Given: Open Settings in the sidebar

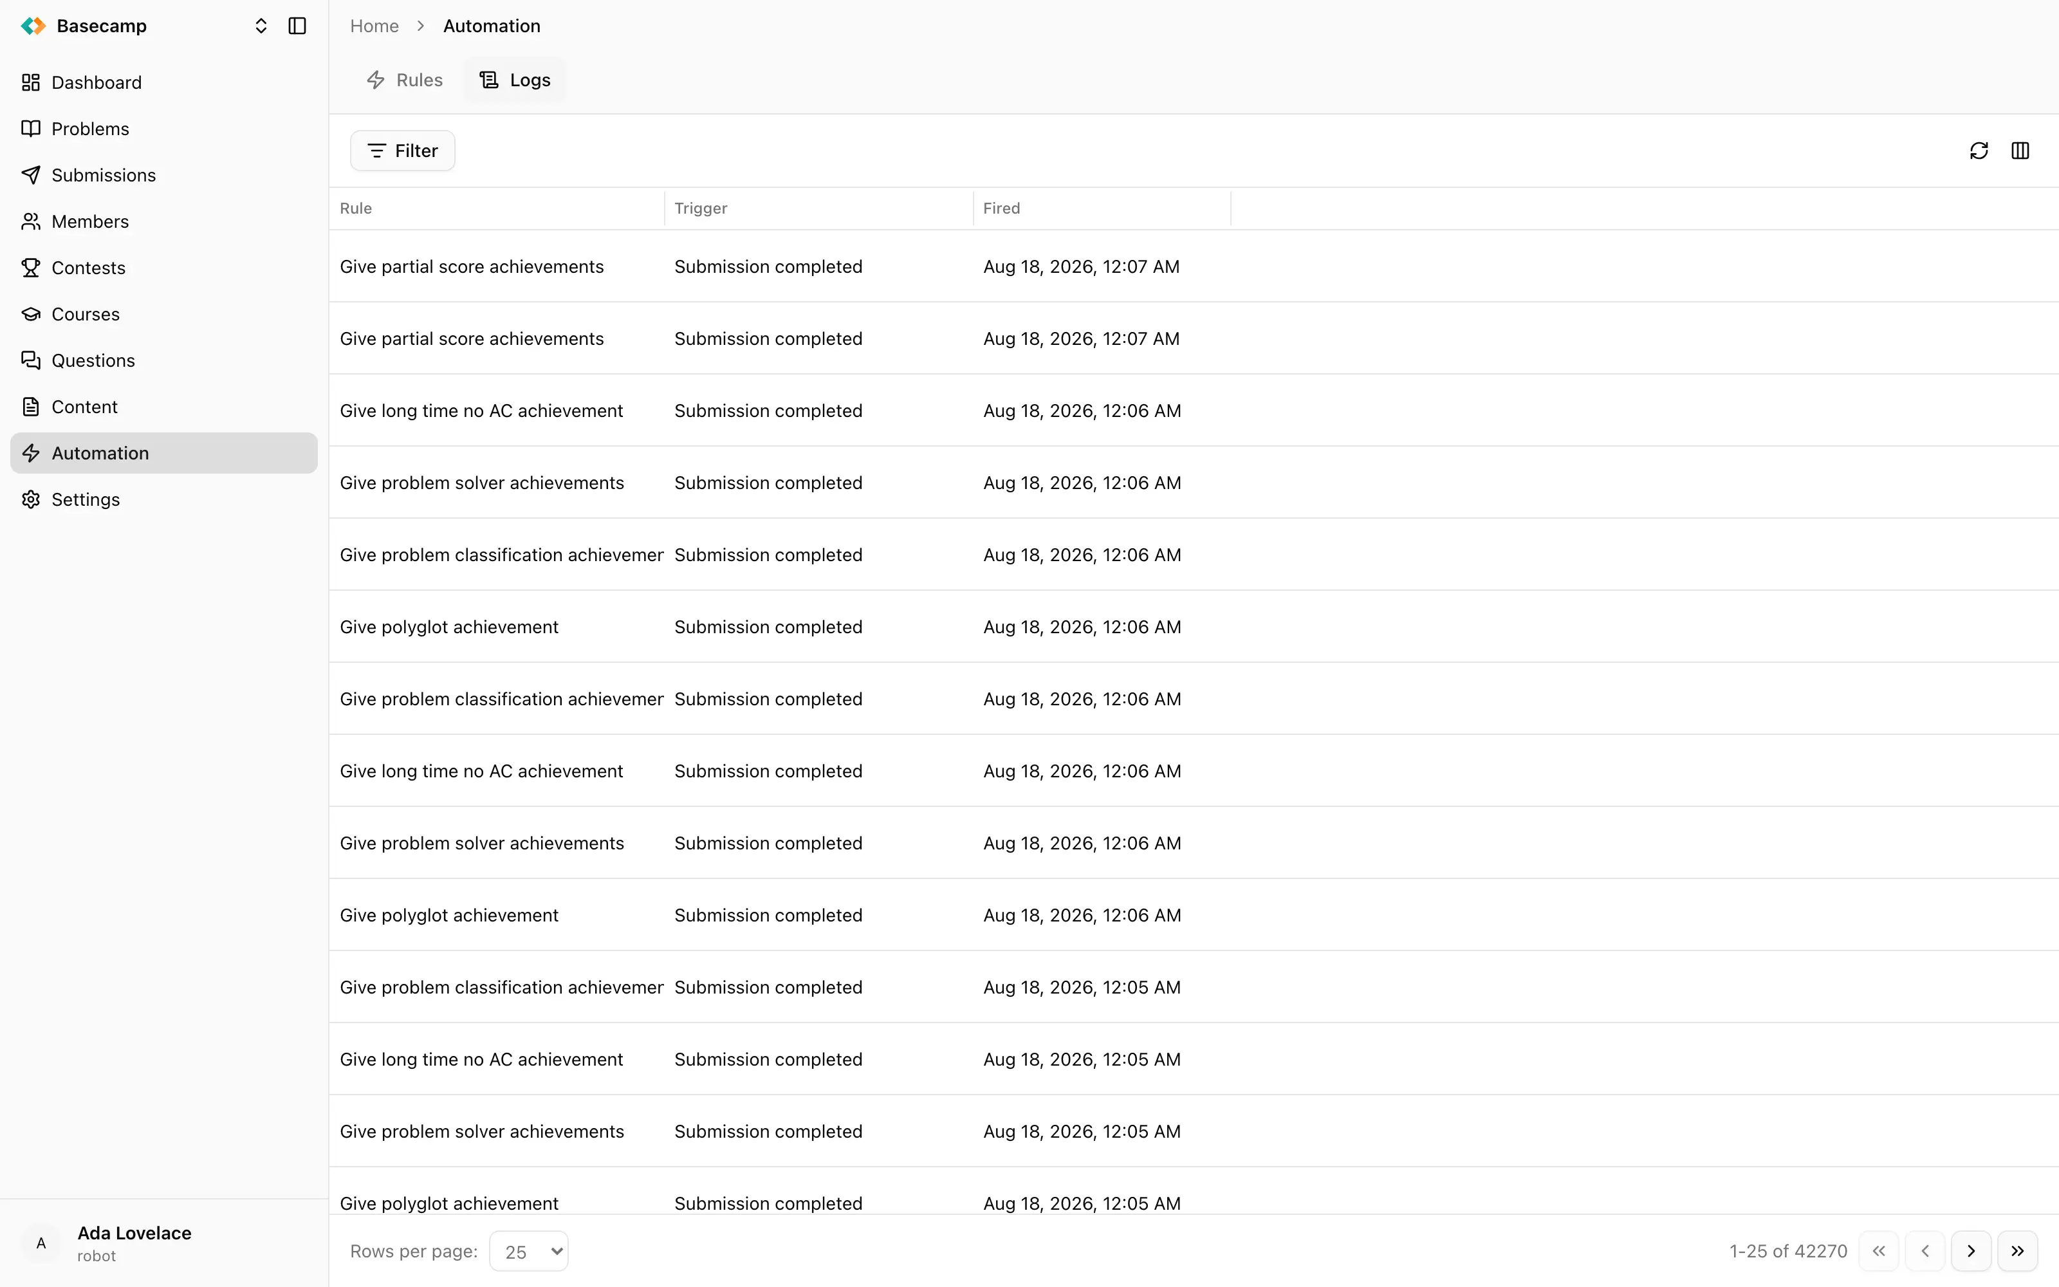Looking at the screenshot, I should click(x=163, y=499).
